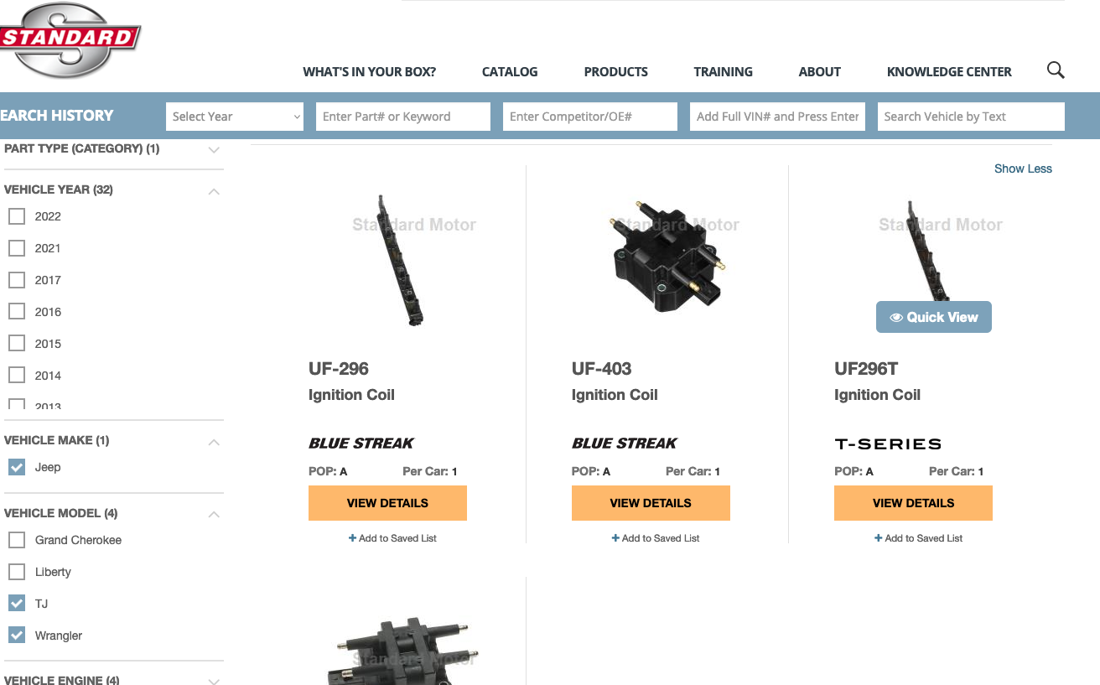The width and height of the screenshot is (1100, 685).
Task: Enable the Grand Cherokee model checkbox
Action: click(x=17, y=540)
